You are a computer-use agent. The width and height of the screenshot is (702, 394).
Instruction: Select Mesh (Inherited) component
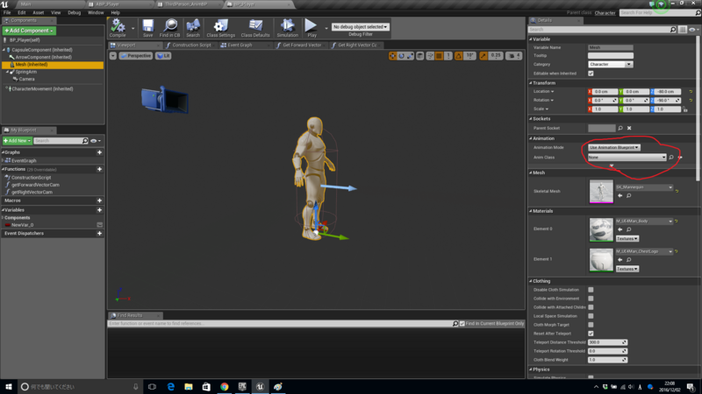53,65
